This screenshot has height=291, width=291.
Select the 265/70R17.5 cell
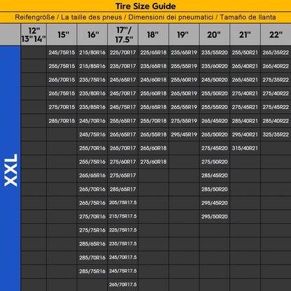(123, 285)
